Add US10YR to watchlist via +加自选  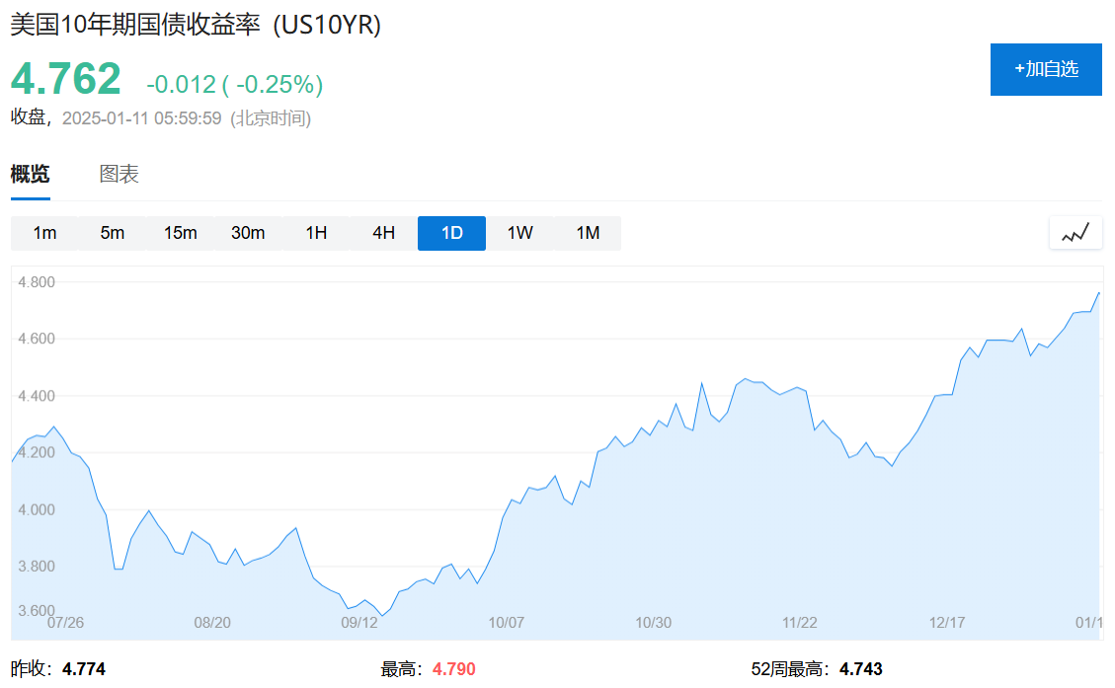tap(1045, 69)
